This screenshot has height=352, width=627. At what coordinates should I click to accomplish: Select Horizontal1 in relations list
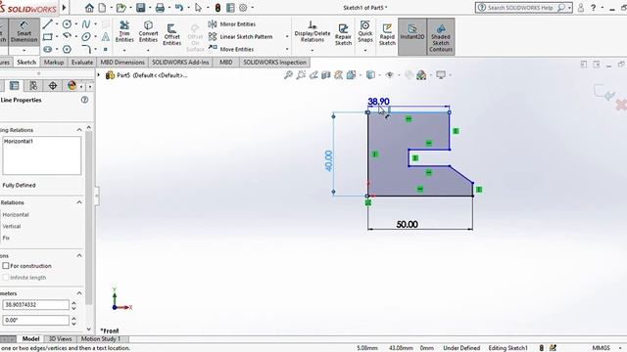point(19,141)
